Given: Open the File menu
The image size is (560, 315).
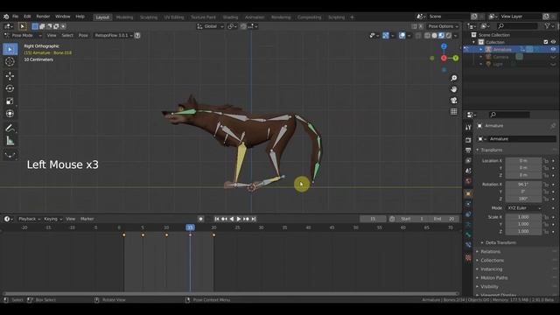Looking at the screenshot, I should point(16,17).
